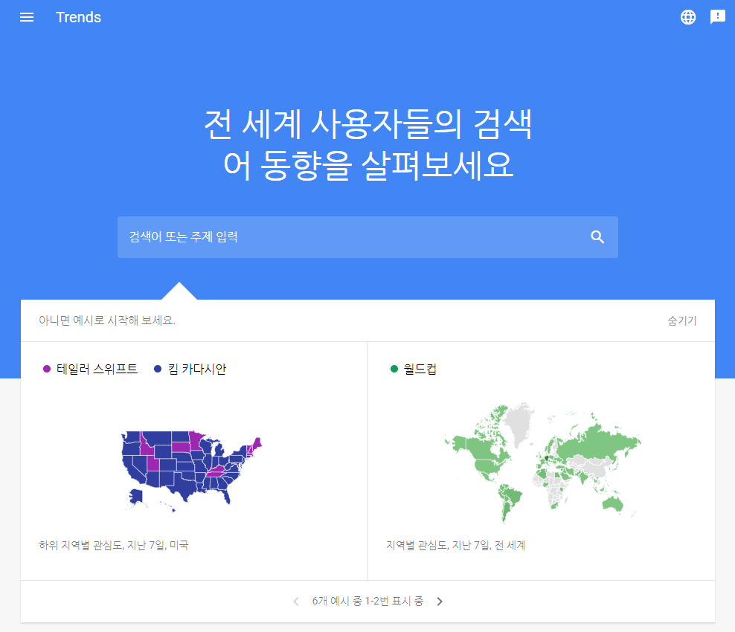Hide examples with 숨기기
This screenshot has height=632, width=735.
682,321
